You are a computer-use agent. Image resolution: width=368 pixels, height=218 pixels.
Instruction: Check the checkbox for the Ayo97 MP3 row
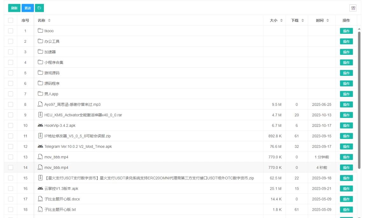click(10, 104)
